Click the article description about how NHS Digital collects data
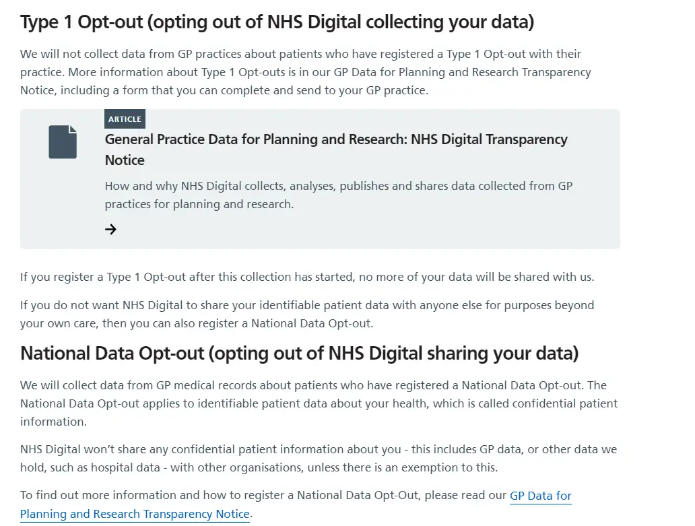This screenshot has height=526, width=695. [339, 195]
